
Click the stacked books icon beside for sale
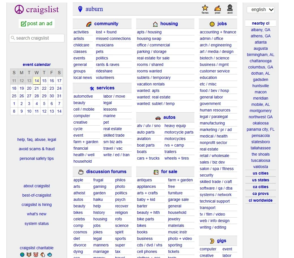pyautogui.click(x=156, y=172)
